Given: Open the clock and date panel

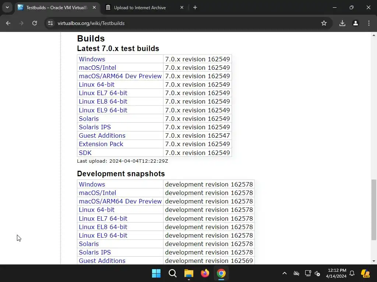Looking at the screenshot, I should click(x=337, y=273).
